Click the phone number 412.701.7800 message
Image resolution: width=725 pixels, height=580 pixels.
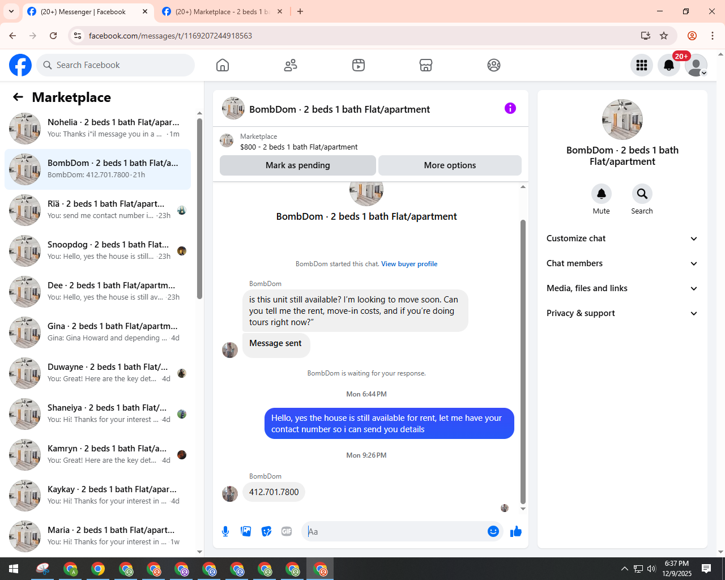(274, 492)
